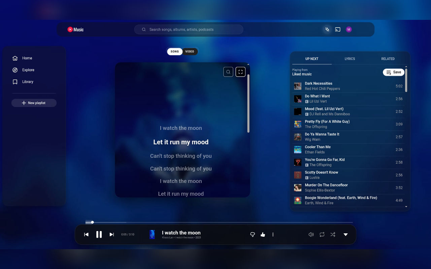
Task: Click the volume speaker icon
Action: [311, 235]
